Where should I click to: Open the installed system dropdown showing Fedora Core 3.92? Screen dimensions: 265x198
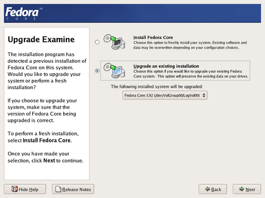tap(165, 96)
